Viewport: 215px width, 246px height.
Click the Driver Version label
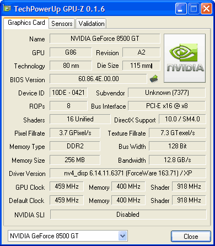point(27,174)
